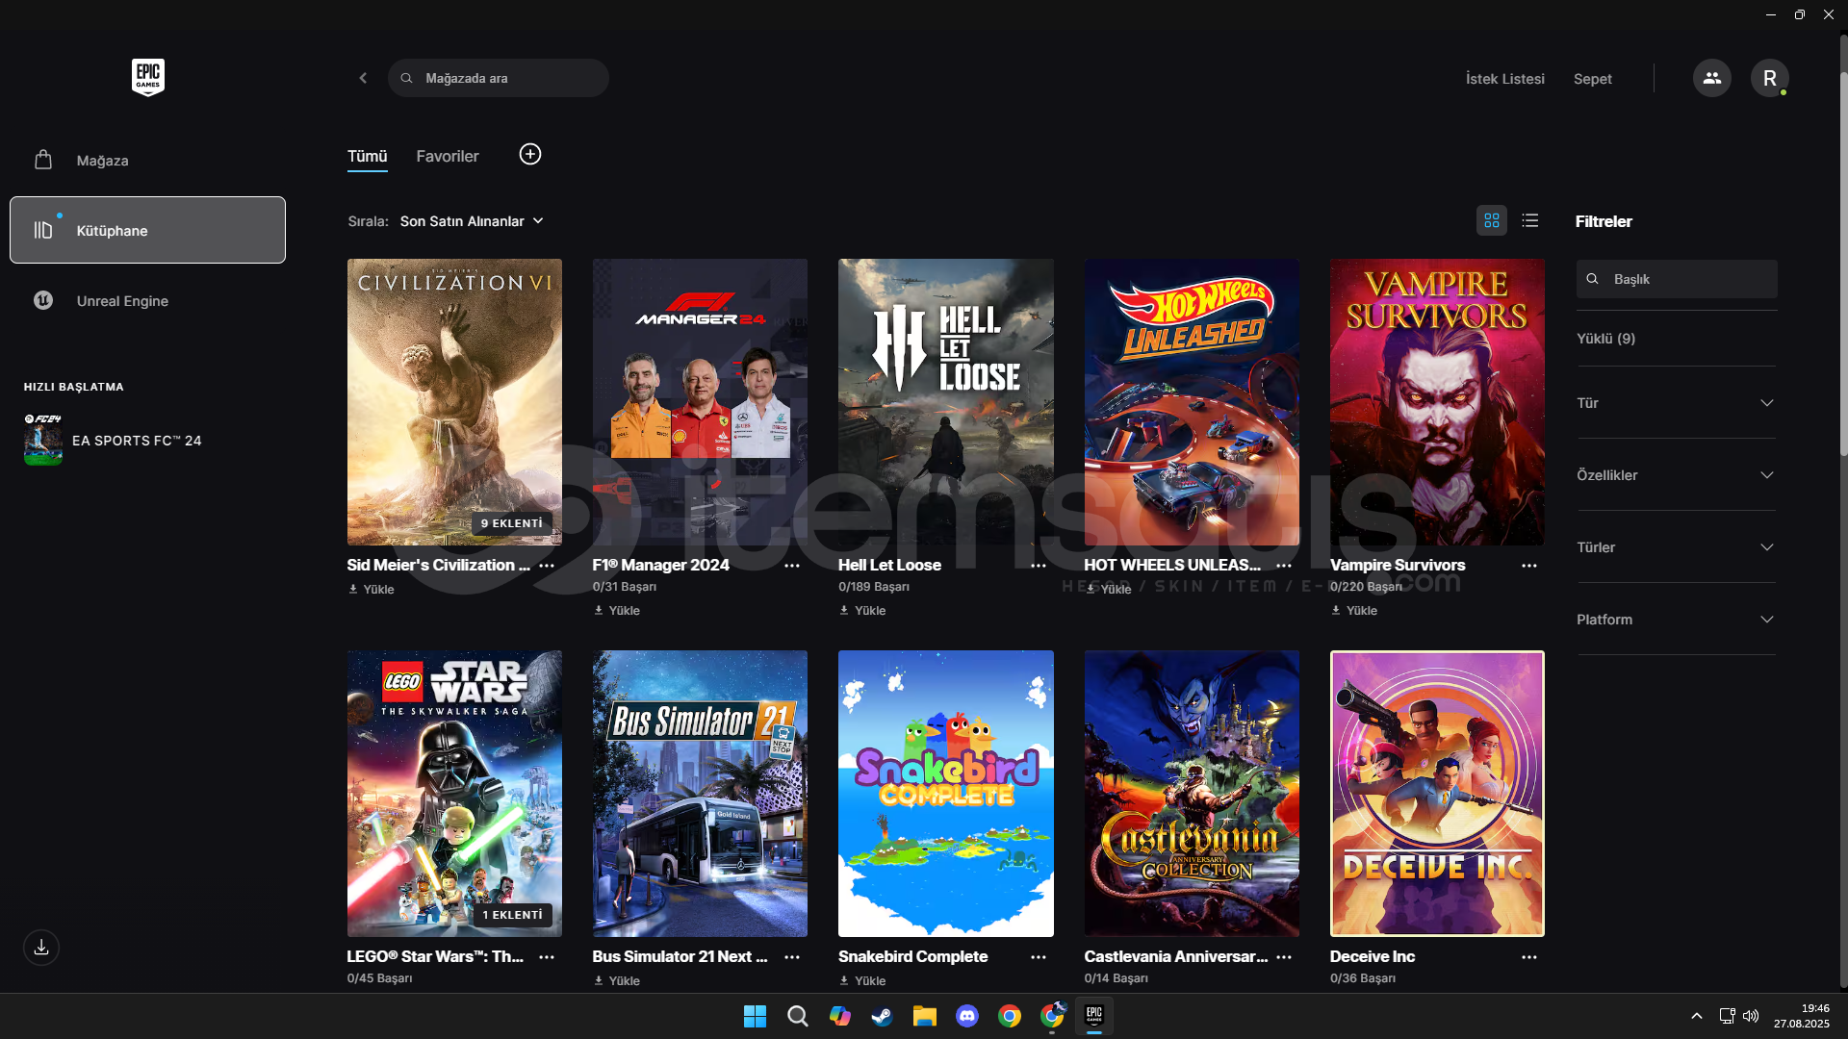Click Yükle under Sid Meier's Civilization
This screenshot has width=1848, height=1039.
(x=372, y=590)
